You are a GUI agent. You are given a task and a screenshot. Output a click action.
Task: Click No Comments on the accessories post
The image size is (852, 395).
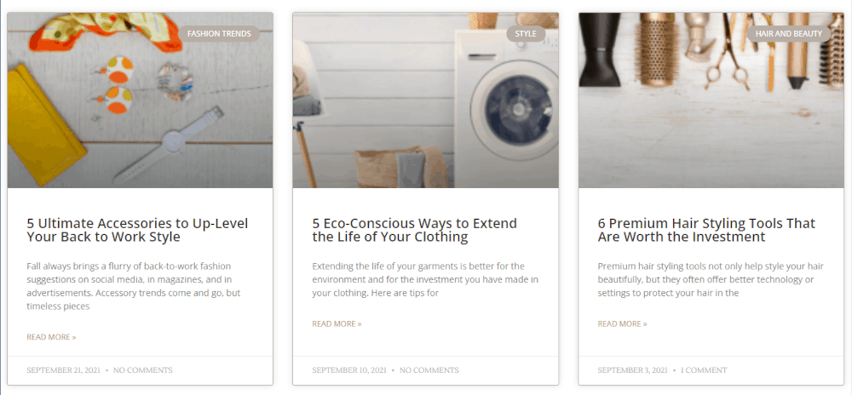coord(143,370)
